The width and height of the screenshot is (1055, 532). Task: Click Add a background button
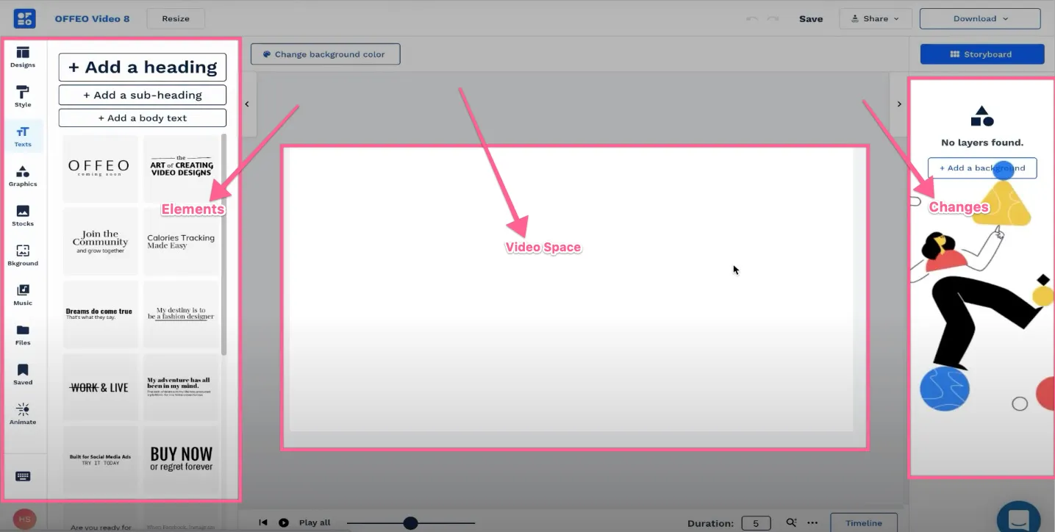click(981, 168)
